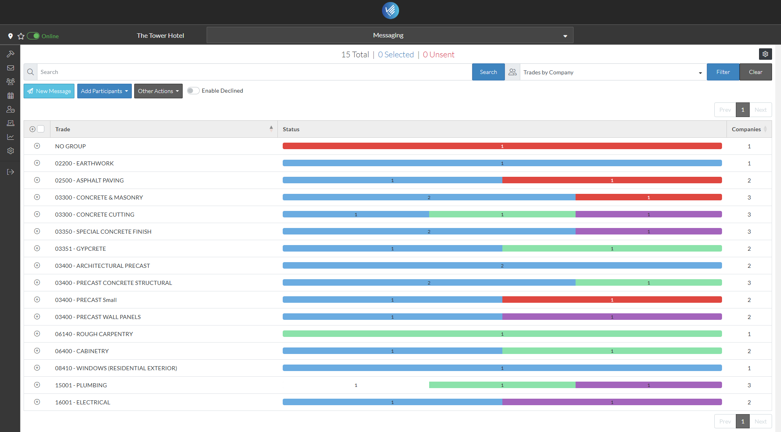The image size is (781, 432).
Task: Select the hammer tool icon in sidebar
Action: (x=10, y=54)
